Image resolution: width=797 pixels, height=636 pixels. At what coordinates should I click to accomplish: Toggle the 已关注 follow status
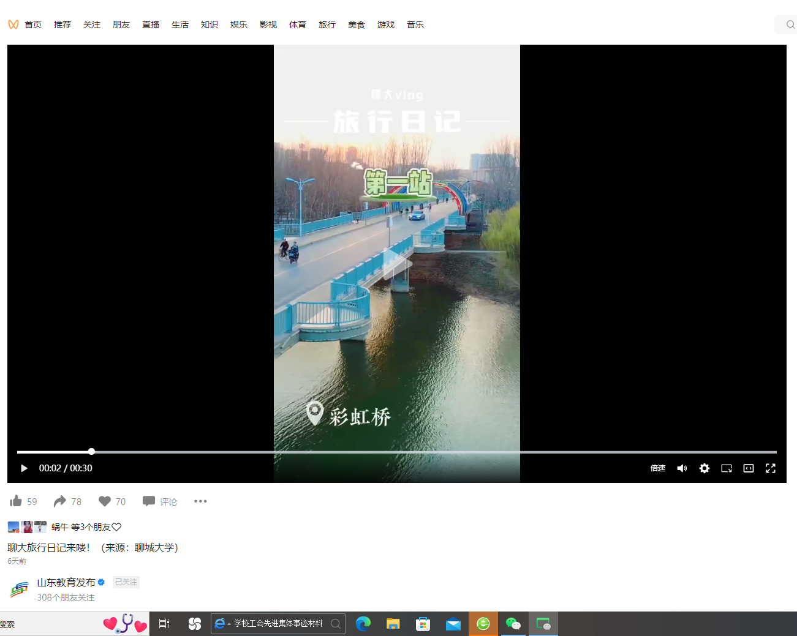(126, 582)
